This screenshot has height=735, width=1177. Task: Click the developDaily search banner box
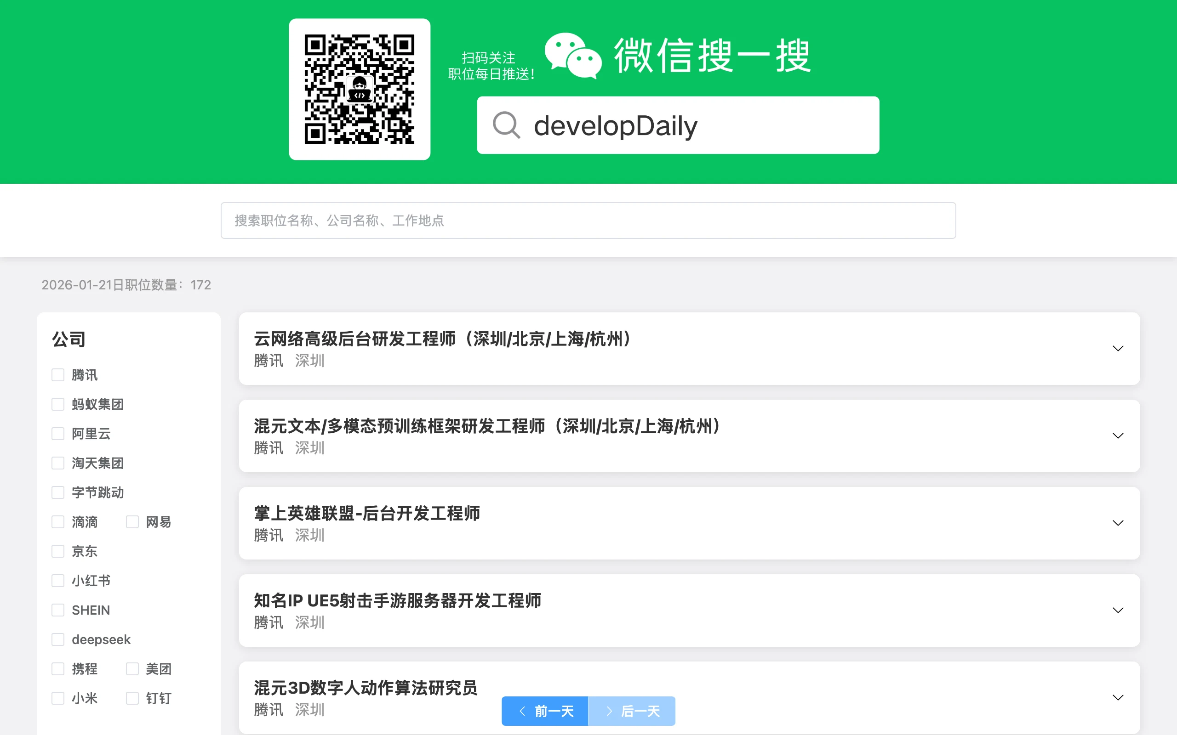(x=678, y=125)
